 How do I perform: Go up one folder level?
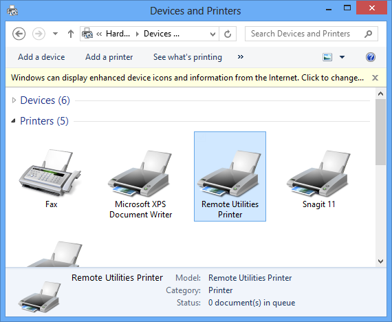pos(71,34)
